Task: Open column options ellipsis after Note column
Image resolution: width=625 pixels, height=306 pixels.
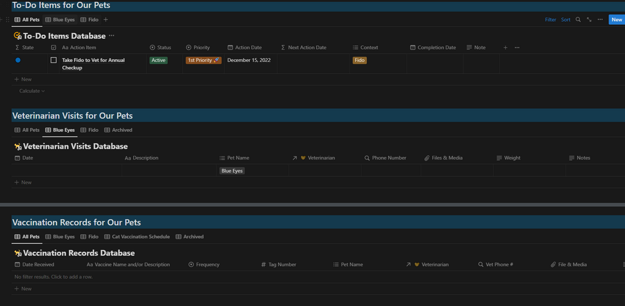Action: coord(517,47)
